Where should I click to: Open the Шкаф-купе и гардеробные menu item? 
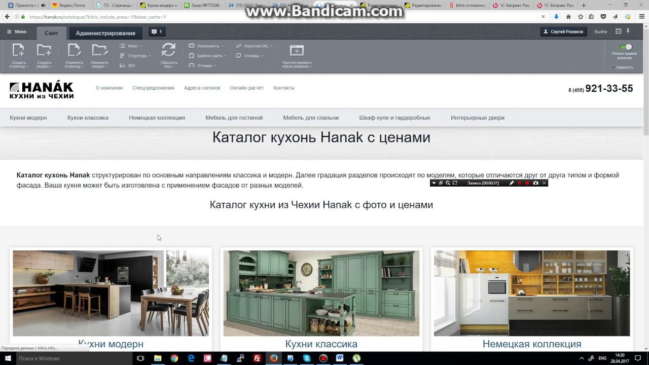point(394,118)
